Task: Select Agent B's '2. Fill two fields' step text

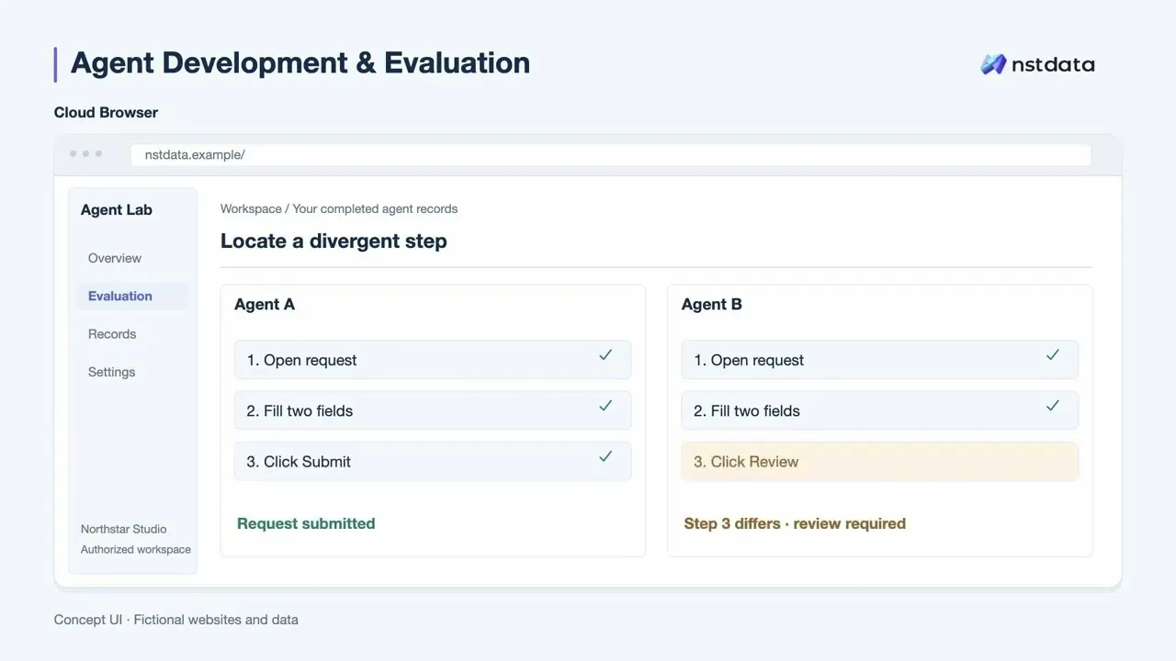Action: 747,410
